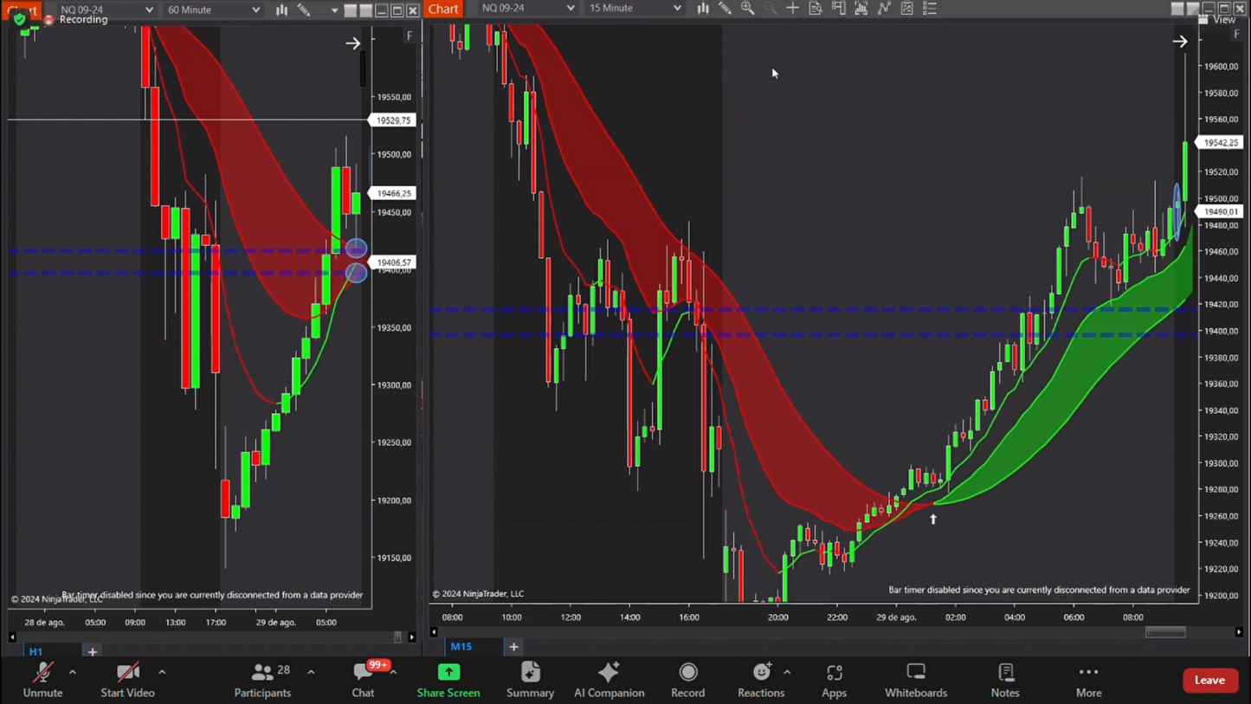Expand chat options arrow
Image resolution: width=1251 pixels, height=704 pixels.
pos(394,672)
